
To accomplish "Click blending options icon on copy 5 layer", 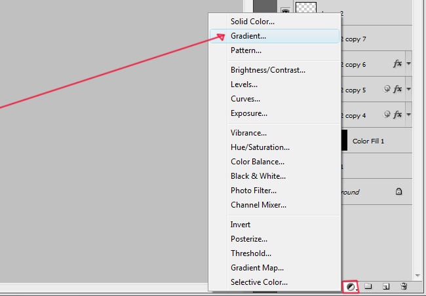I will coord(387,89).
